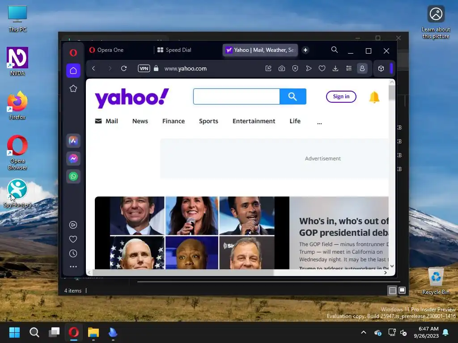Image resolution: width=458 pixels, height=343 pixels.
Task: Open sidebar setup three-dots menu
Action: (x=73, y=267)
